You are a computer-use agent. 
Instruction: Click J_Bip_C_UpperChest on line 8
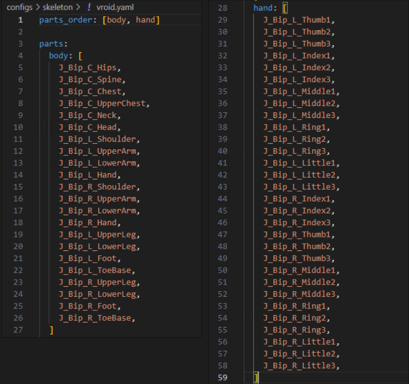[102, 103]
